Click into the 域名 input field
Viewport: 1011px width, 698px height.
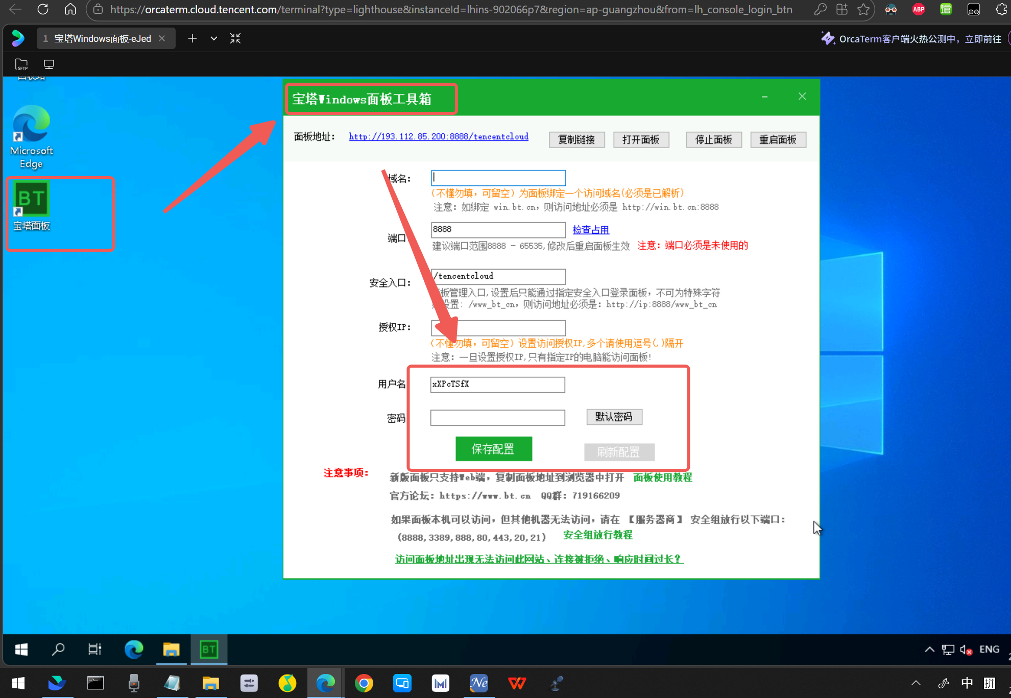pos(498,178)
